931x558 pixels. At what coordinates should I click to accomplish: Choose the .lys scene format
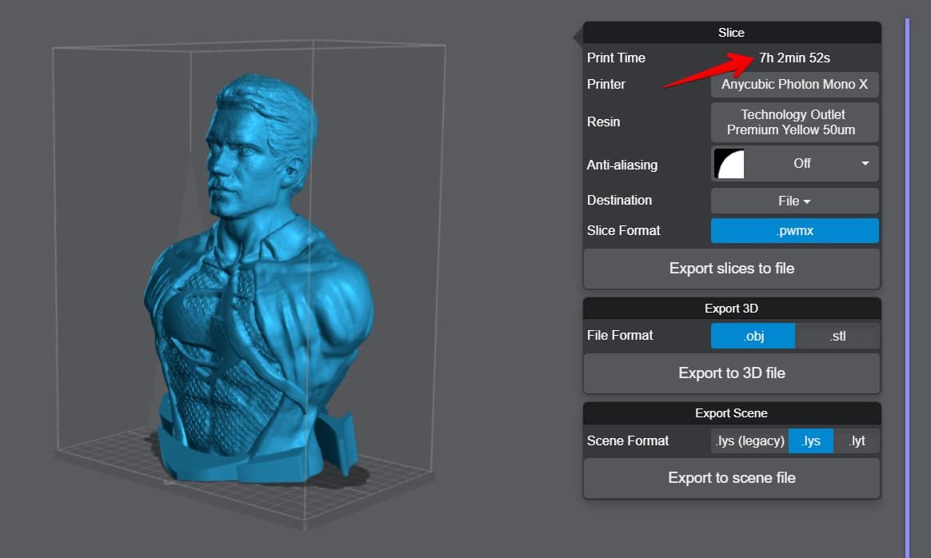810,441
